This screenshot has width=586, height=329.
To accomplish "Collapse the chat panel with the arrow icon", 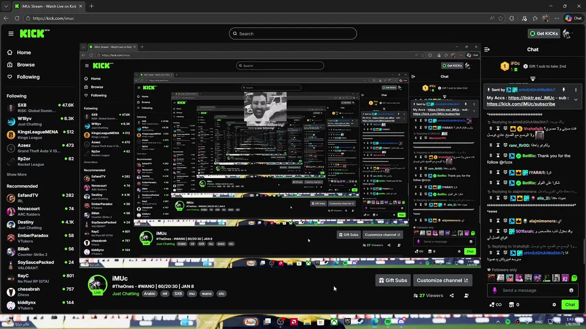I will tap(487, 49).
